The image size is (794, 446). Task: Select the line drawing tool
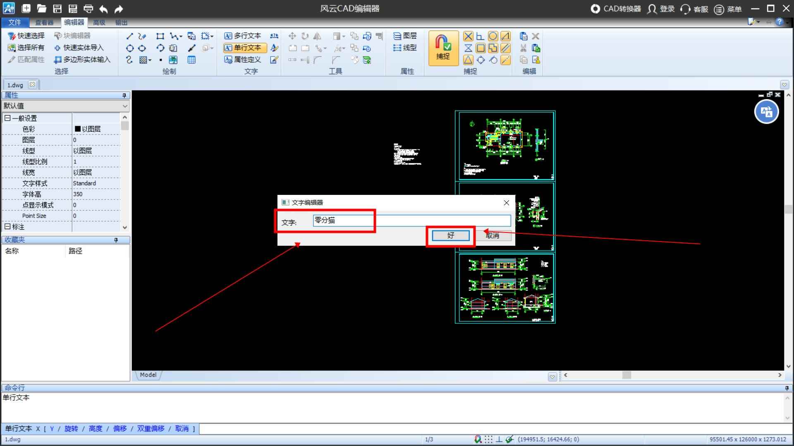[129, 36]
